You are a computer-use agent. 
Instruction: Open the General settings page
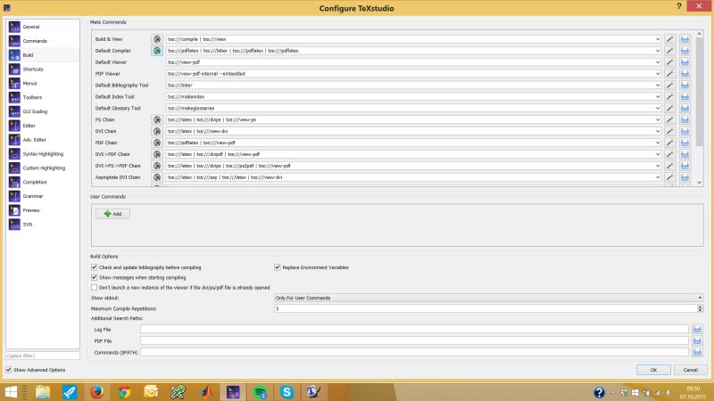point(43,27)
